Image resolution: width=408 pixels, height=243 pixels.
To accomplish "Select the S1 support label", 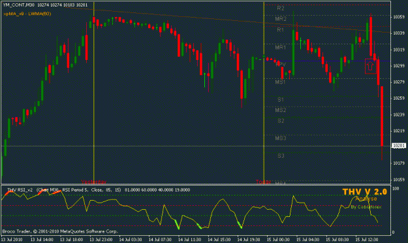I will 281,100.
